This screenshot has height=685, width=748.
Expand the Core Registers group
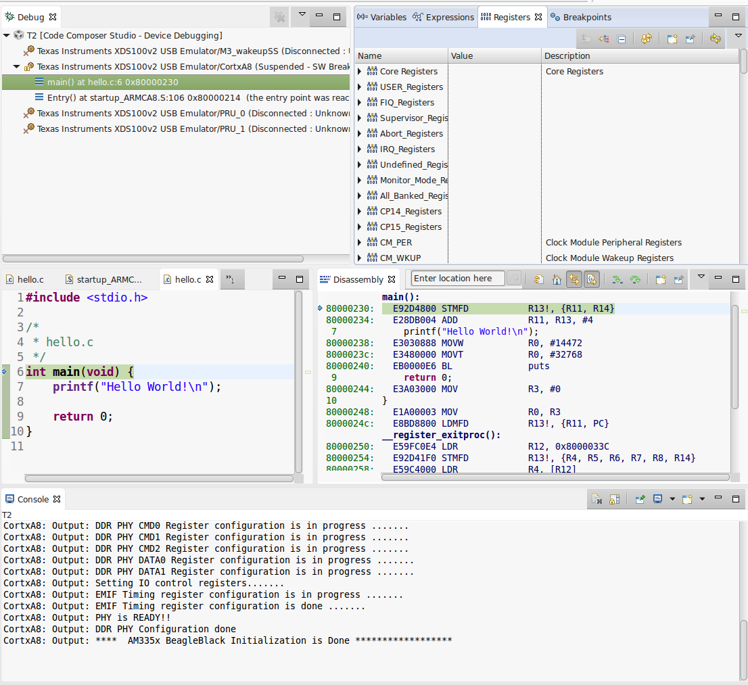pos(360,72)
